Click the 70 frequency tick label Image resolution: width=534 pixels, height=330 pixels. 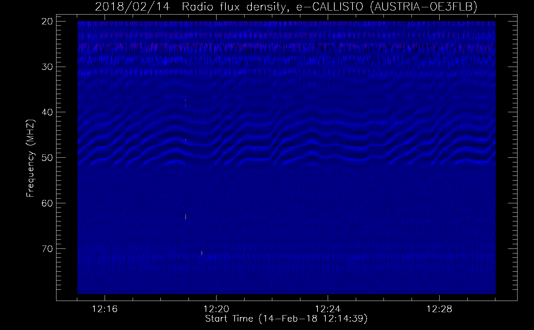(x=48, y=248)
